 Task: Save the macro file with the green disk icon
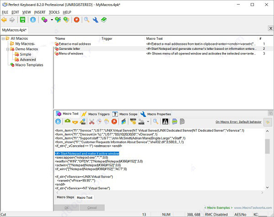click(22, 20)
